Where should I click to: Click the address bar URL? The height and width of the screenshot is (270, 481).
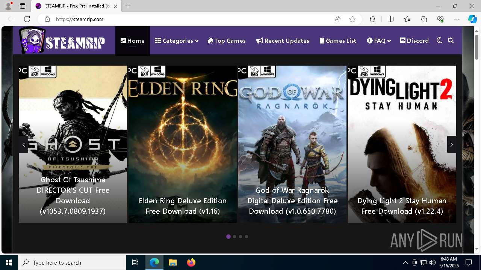point(80,19)
